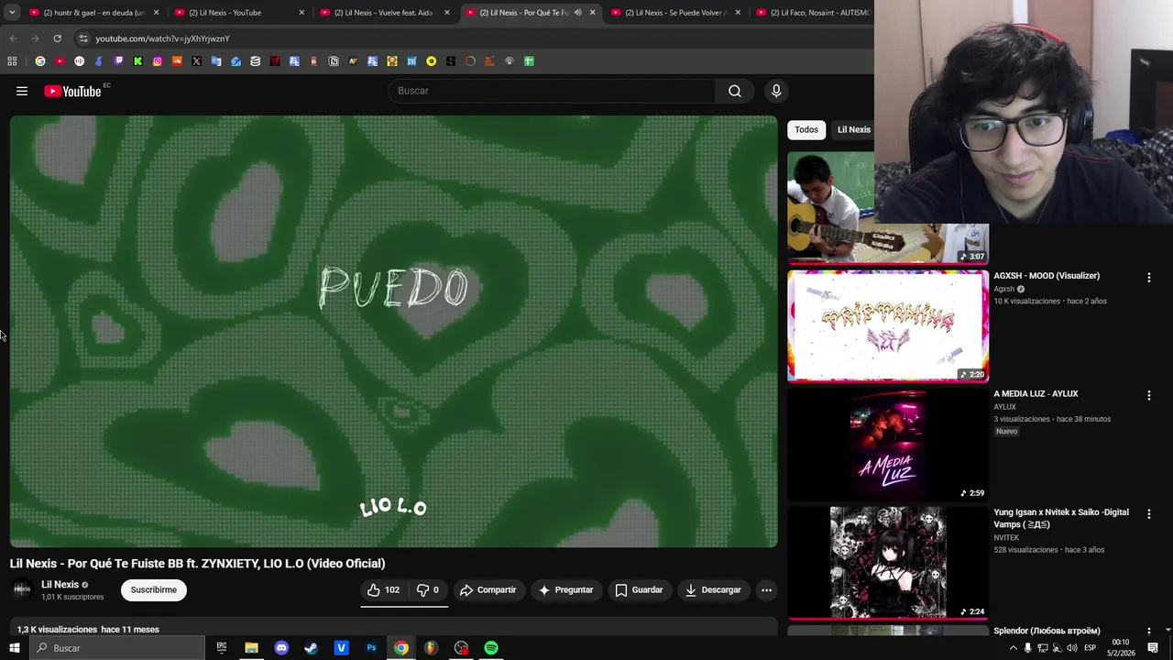Image resolution: width=1173 pixels, height=660 pixels.
Task: Open the Kick bookmark
Action: point(137,61)
